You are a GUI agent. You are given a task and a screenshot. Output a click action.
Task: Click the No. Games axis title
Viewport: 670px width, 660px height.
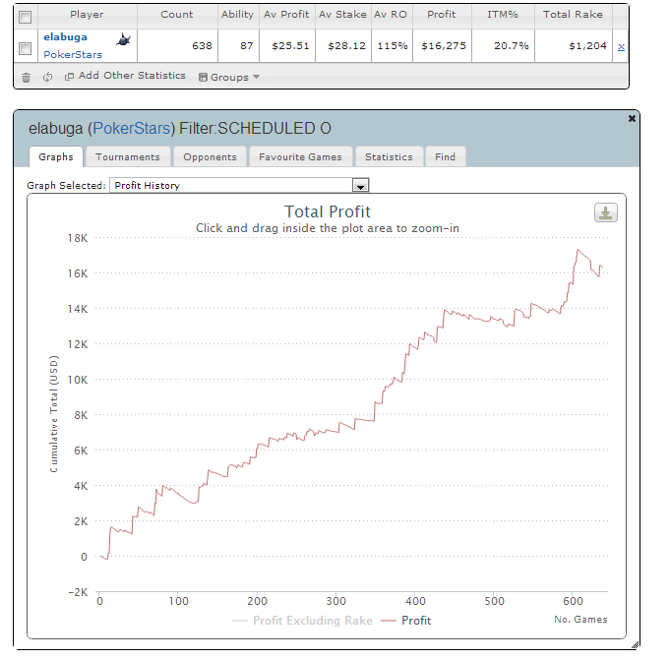point(580,620)
